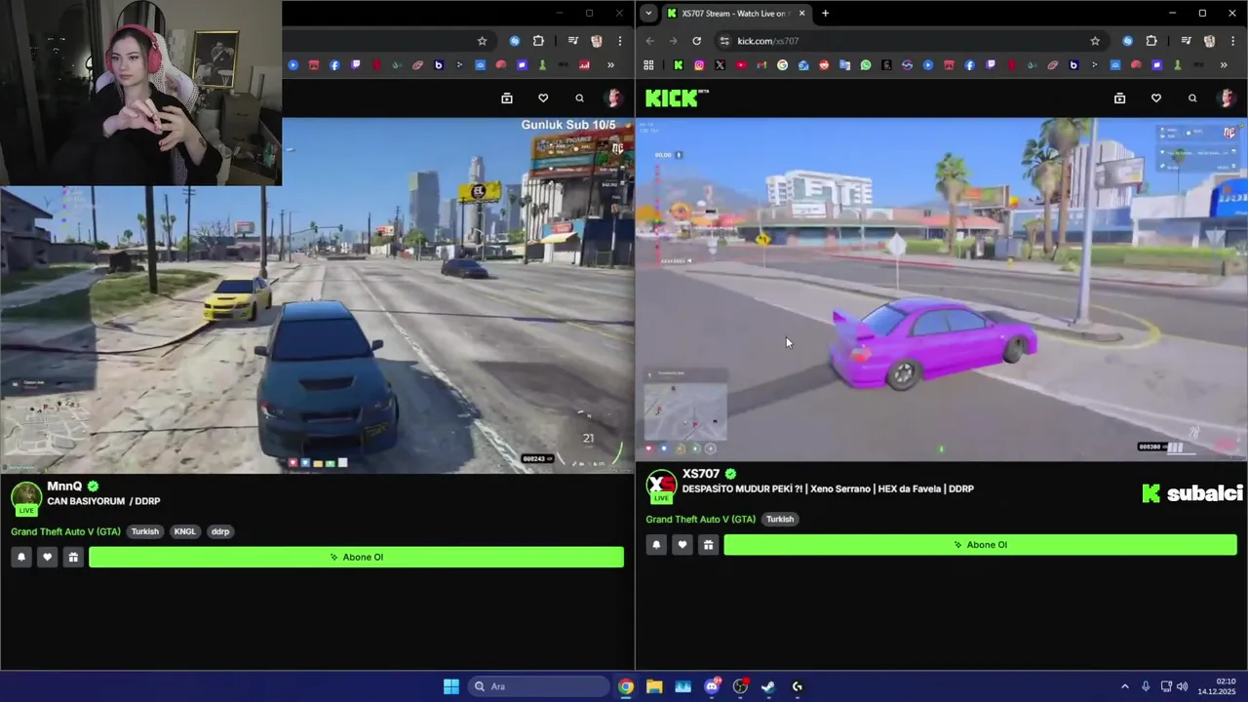Show more bookmarks chevron in left window
This screenshot has height=702, width=1248.
click(610, 65)
